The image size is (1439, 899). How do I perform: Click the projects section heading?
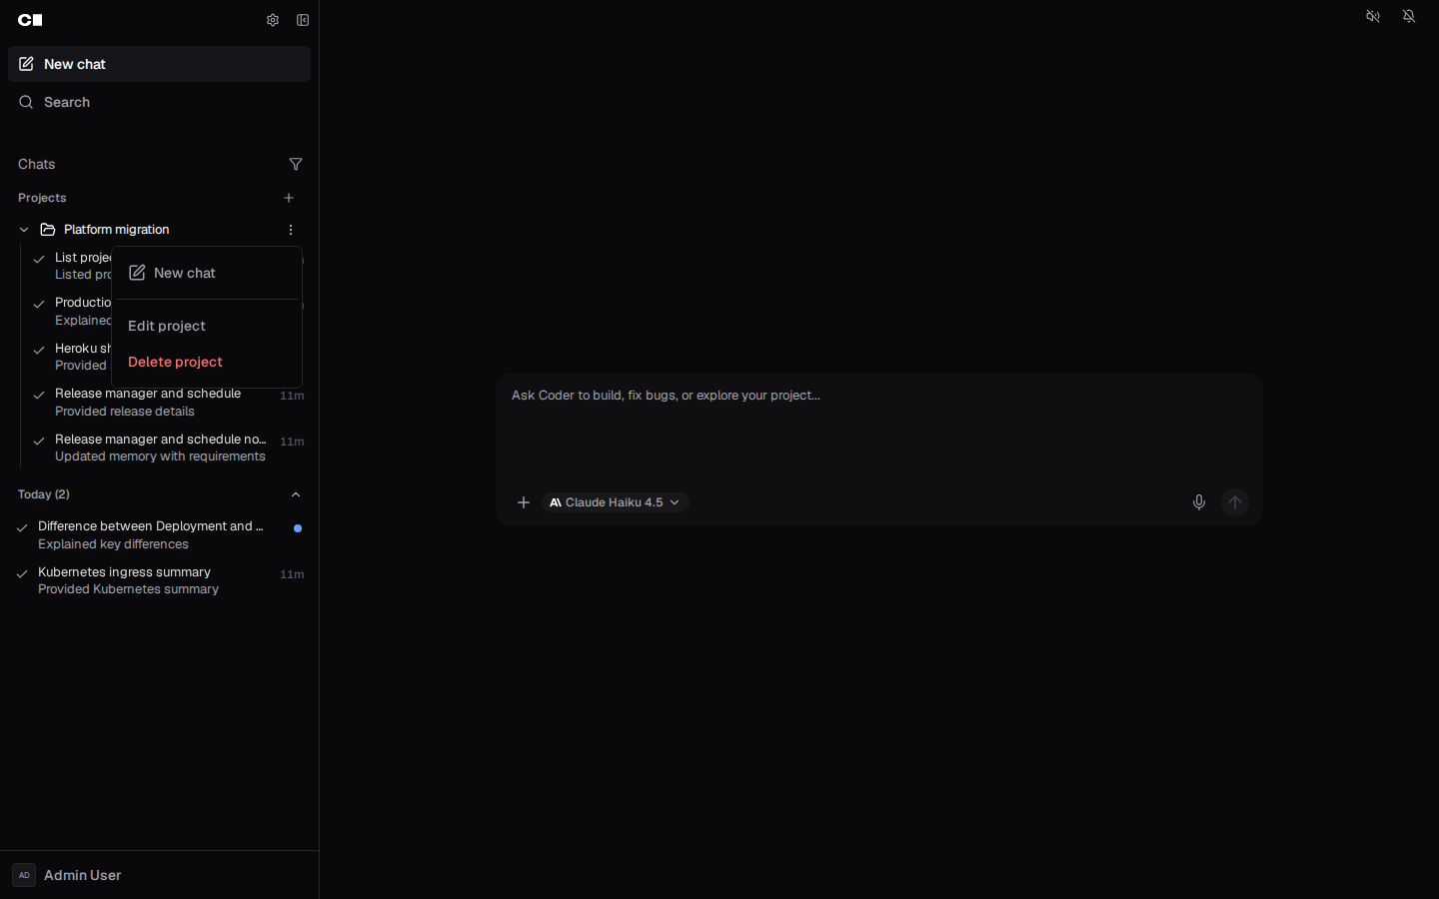coord(42,198)
